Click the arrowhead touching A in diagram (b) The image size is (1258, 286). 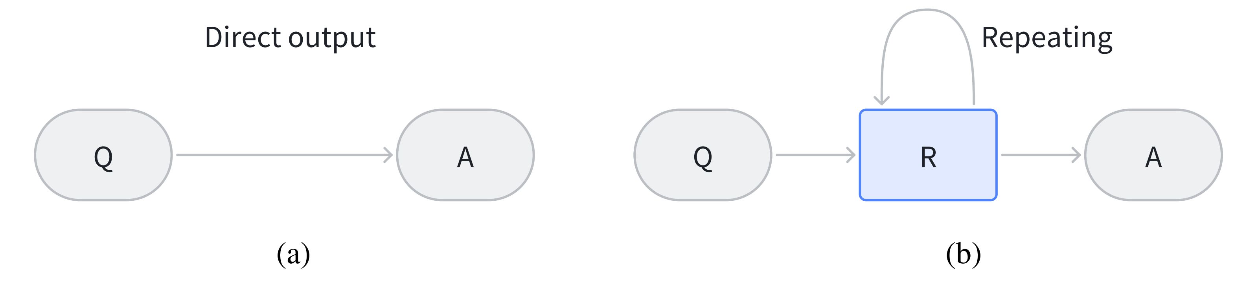tap(1076, 155)
